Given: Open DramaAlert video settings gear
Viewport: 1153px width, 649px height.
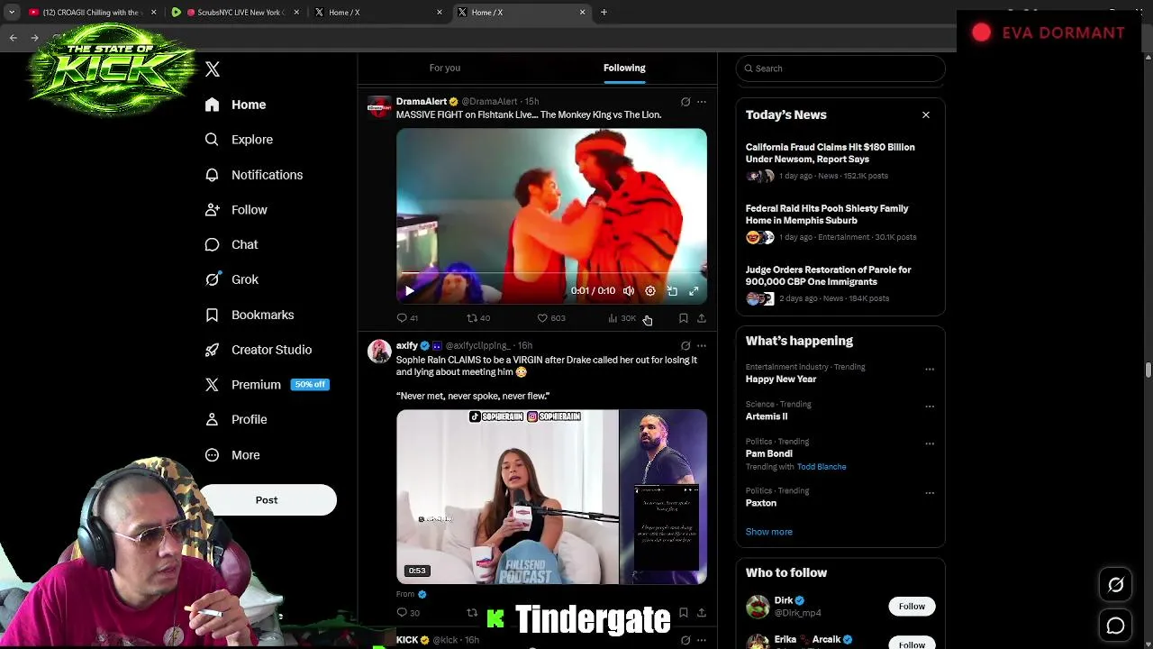Looking at the screenshot, I should (x=650, y=291).
